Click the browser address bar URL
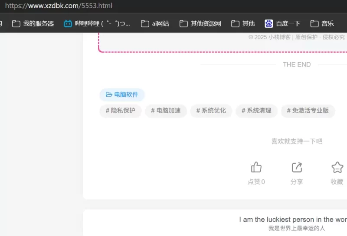The image size is (347, 236). click(x=59, y=6)
